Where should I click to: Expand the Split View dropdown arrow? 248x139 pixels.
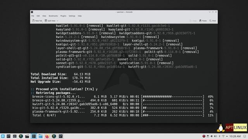tap(57, 21)
